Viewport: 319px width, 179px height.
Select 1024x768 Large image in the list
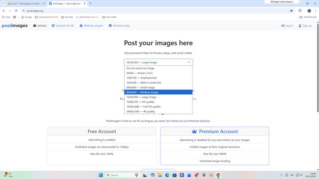coord(159,97)
